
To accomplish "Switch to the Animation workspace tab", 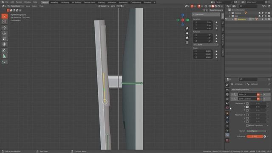I will (112, 3).
